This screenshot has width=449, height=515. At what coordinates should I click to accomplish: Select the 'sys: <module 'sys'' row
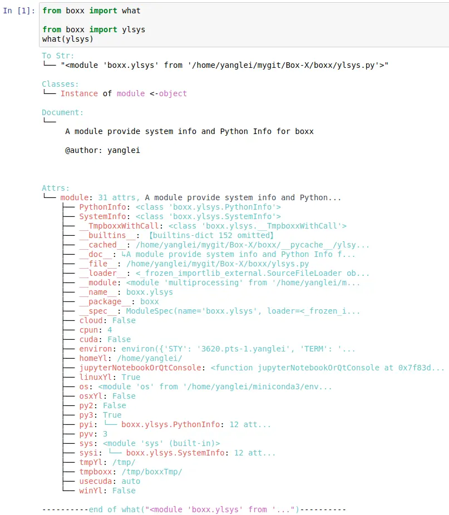coord(150,443)
